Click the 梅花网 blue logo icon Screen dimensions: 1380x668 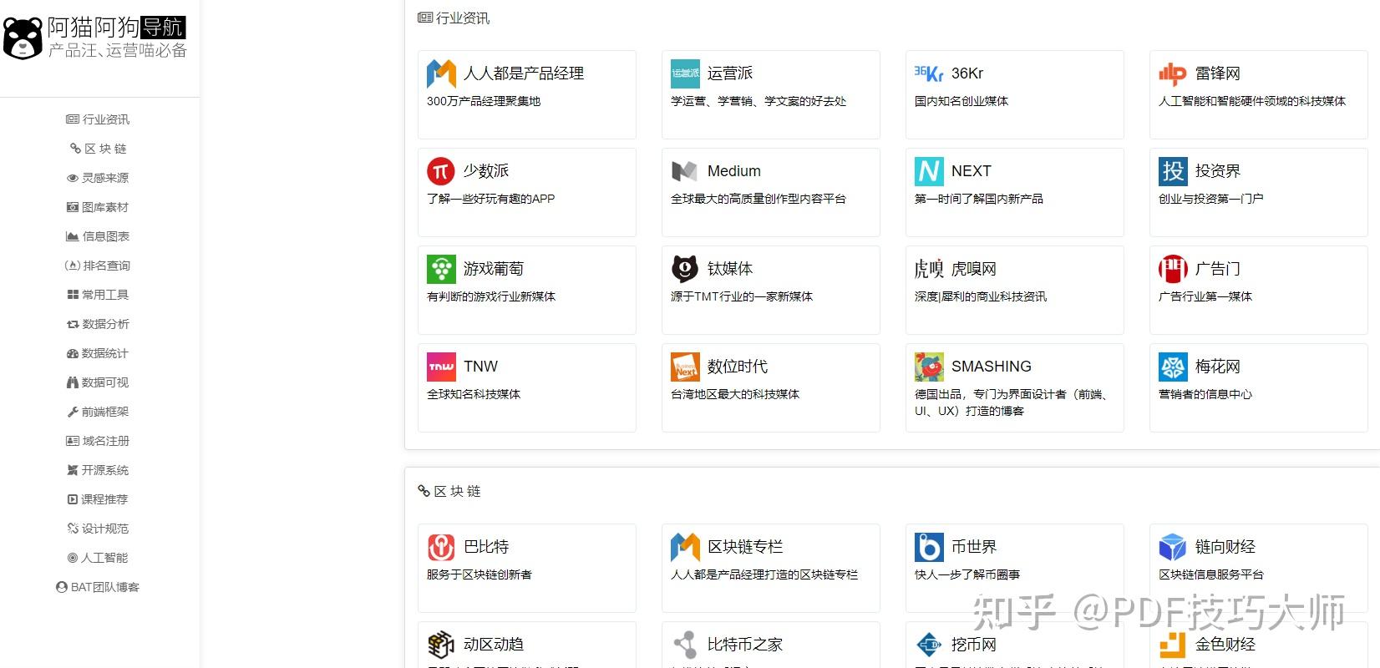[x=1173, y=367]
